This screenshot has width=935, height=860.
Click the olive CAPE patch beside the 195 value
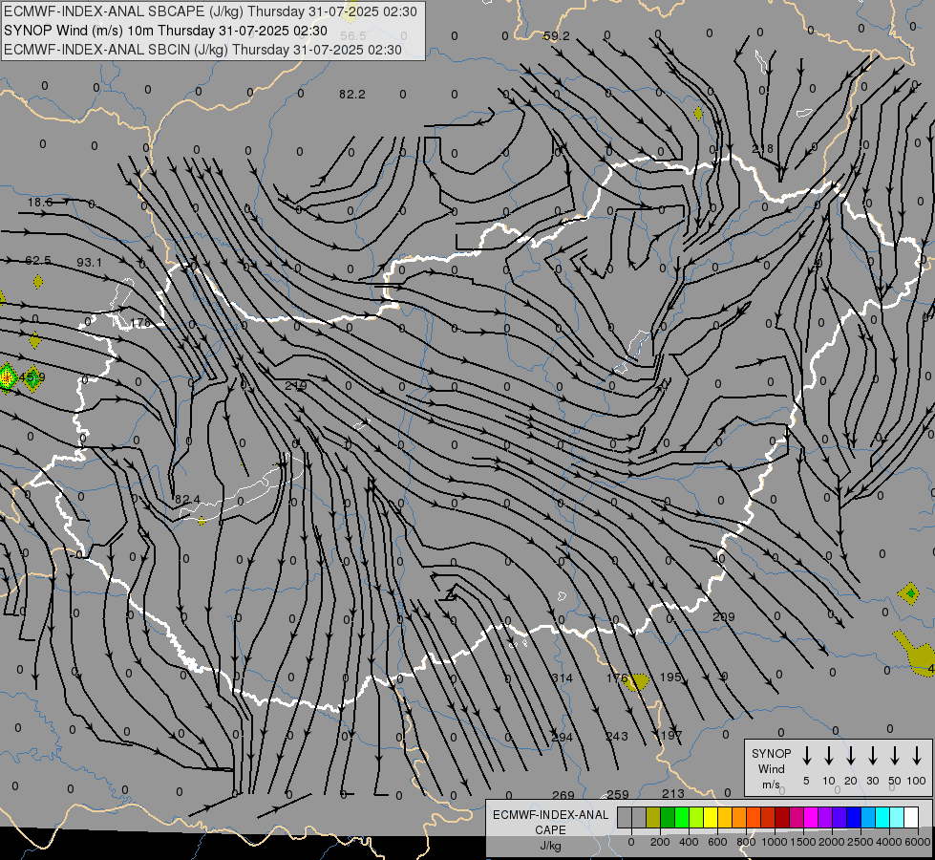coord(637,681)
